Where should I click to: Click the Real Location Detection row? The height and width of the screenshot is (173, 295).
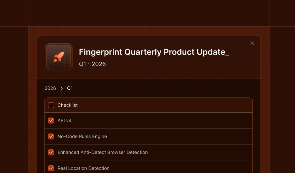tap(84, 168)
